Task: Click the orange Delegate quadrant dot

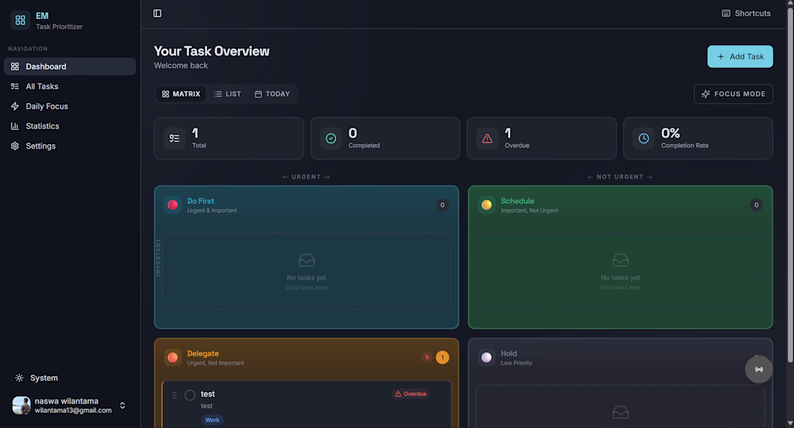Action: (x=173, y=357)
